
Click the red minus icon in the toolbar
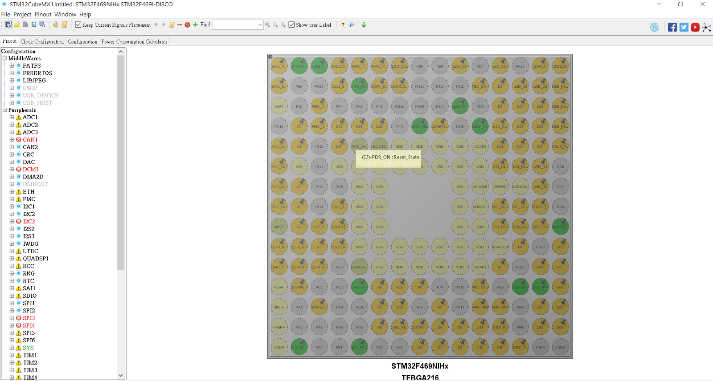click(180, 25)
